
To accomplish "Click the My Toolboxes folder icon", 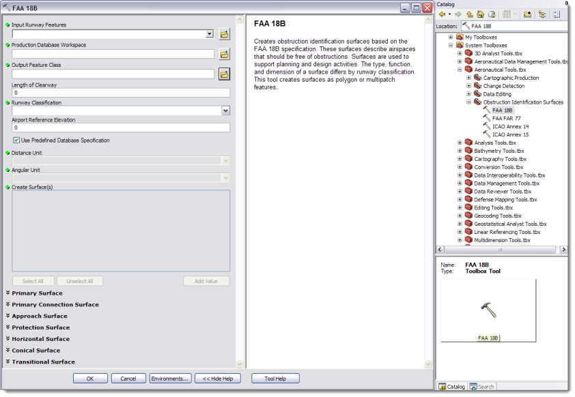I will [460, 37].
